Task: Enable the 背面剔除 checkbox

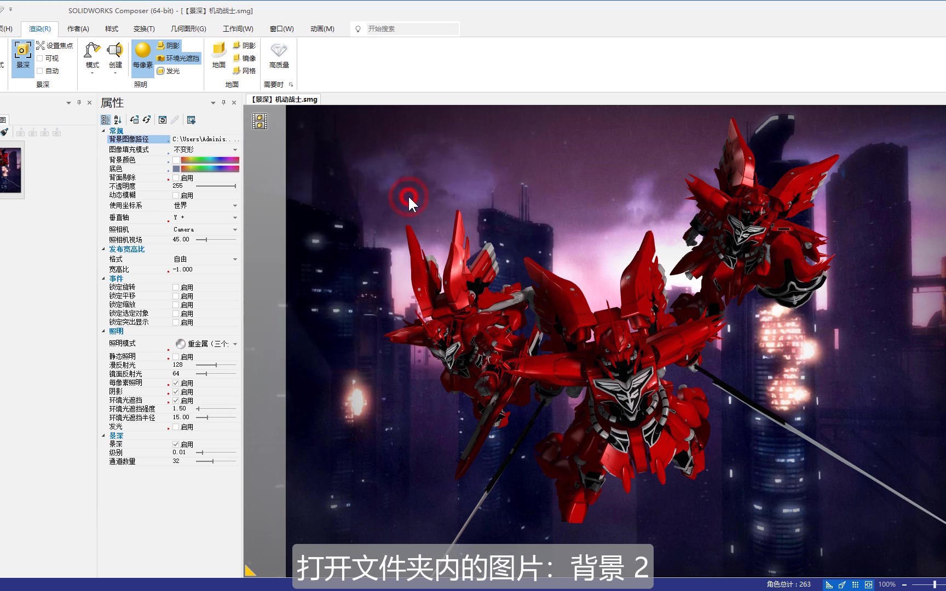Action: coord(176,178)
